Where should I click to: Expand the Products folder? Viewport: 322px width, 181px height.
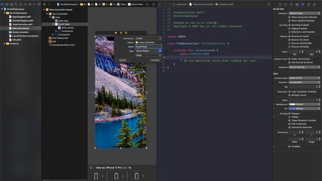(x=5, y=44)
